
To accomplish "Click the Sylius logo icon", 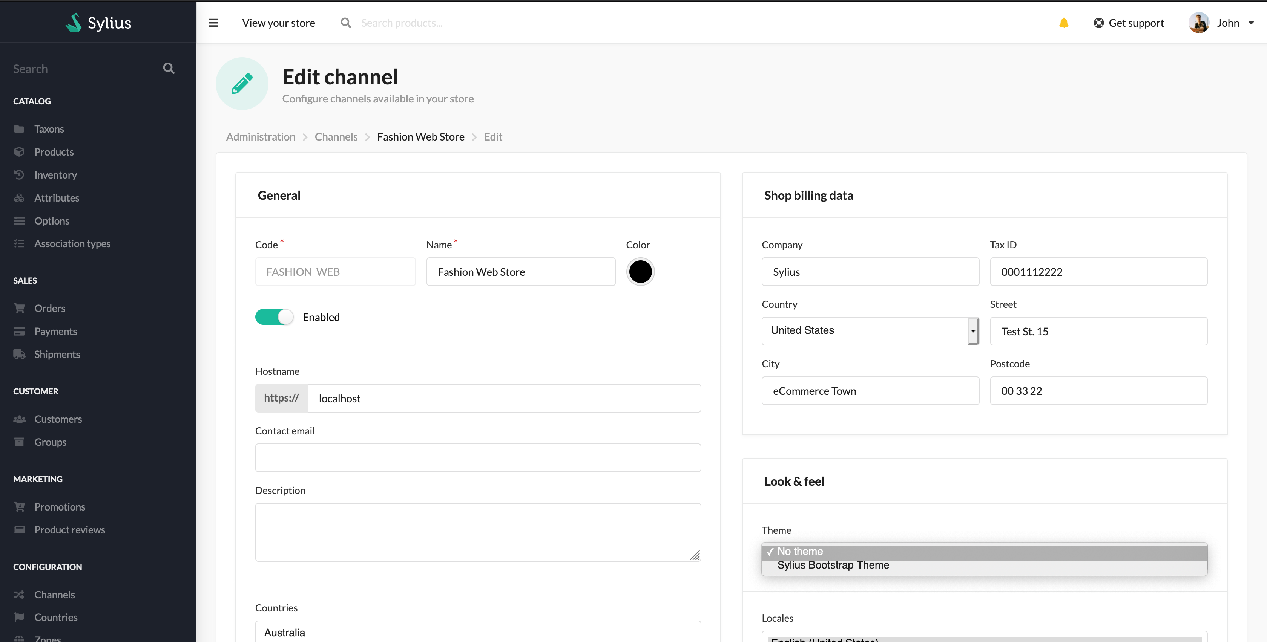I will [74, 23].
